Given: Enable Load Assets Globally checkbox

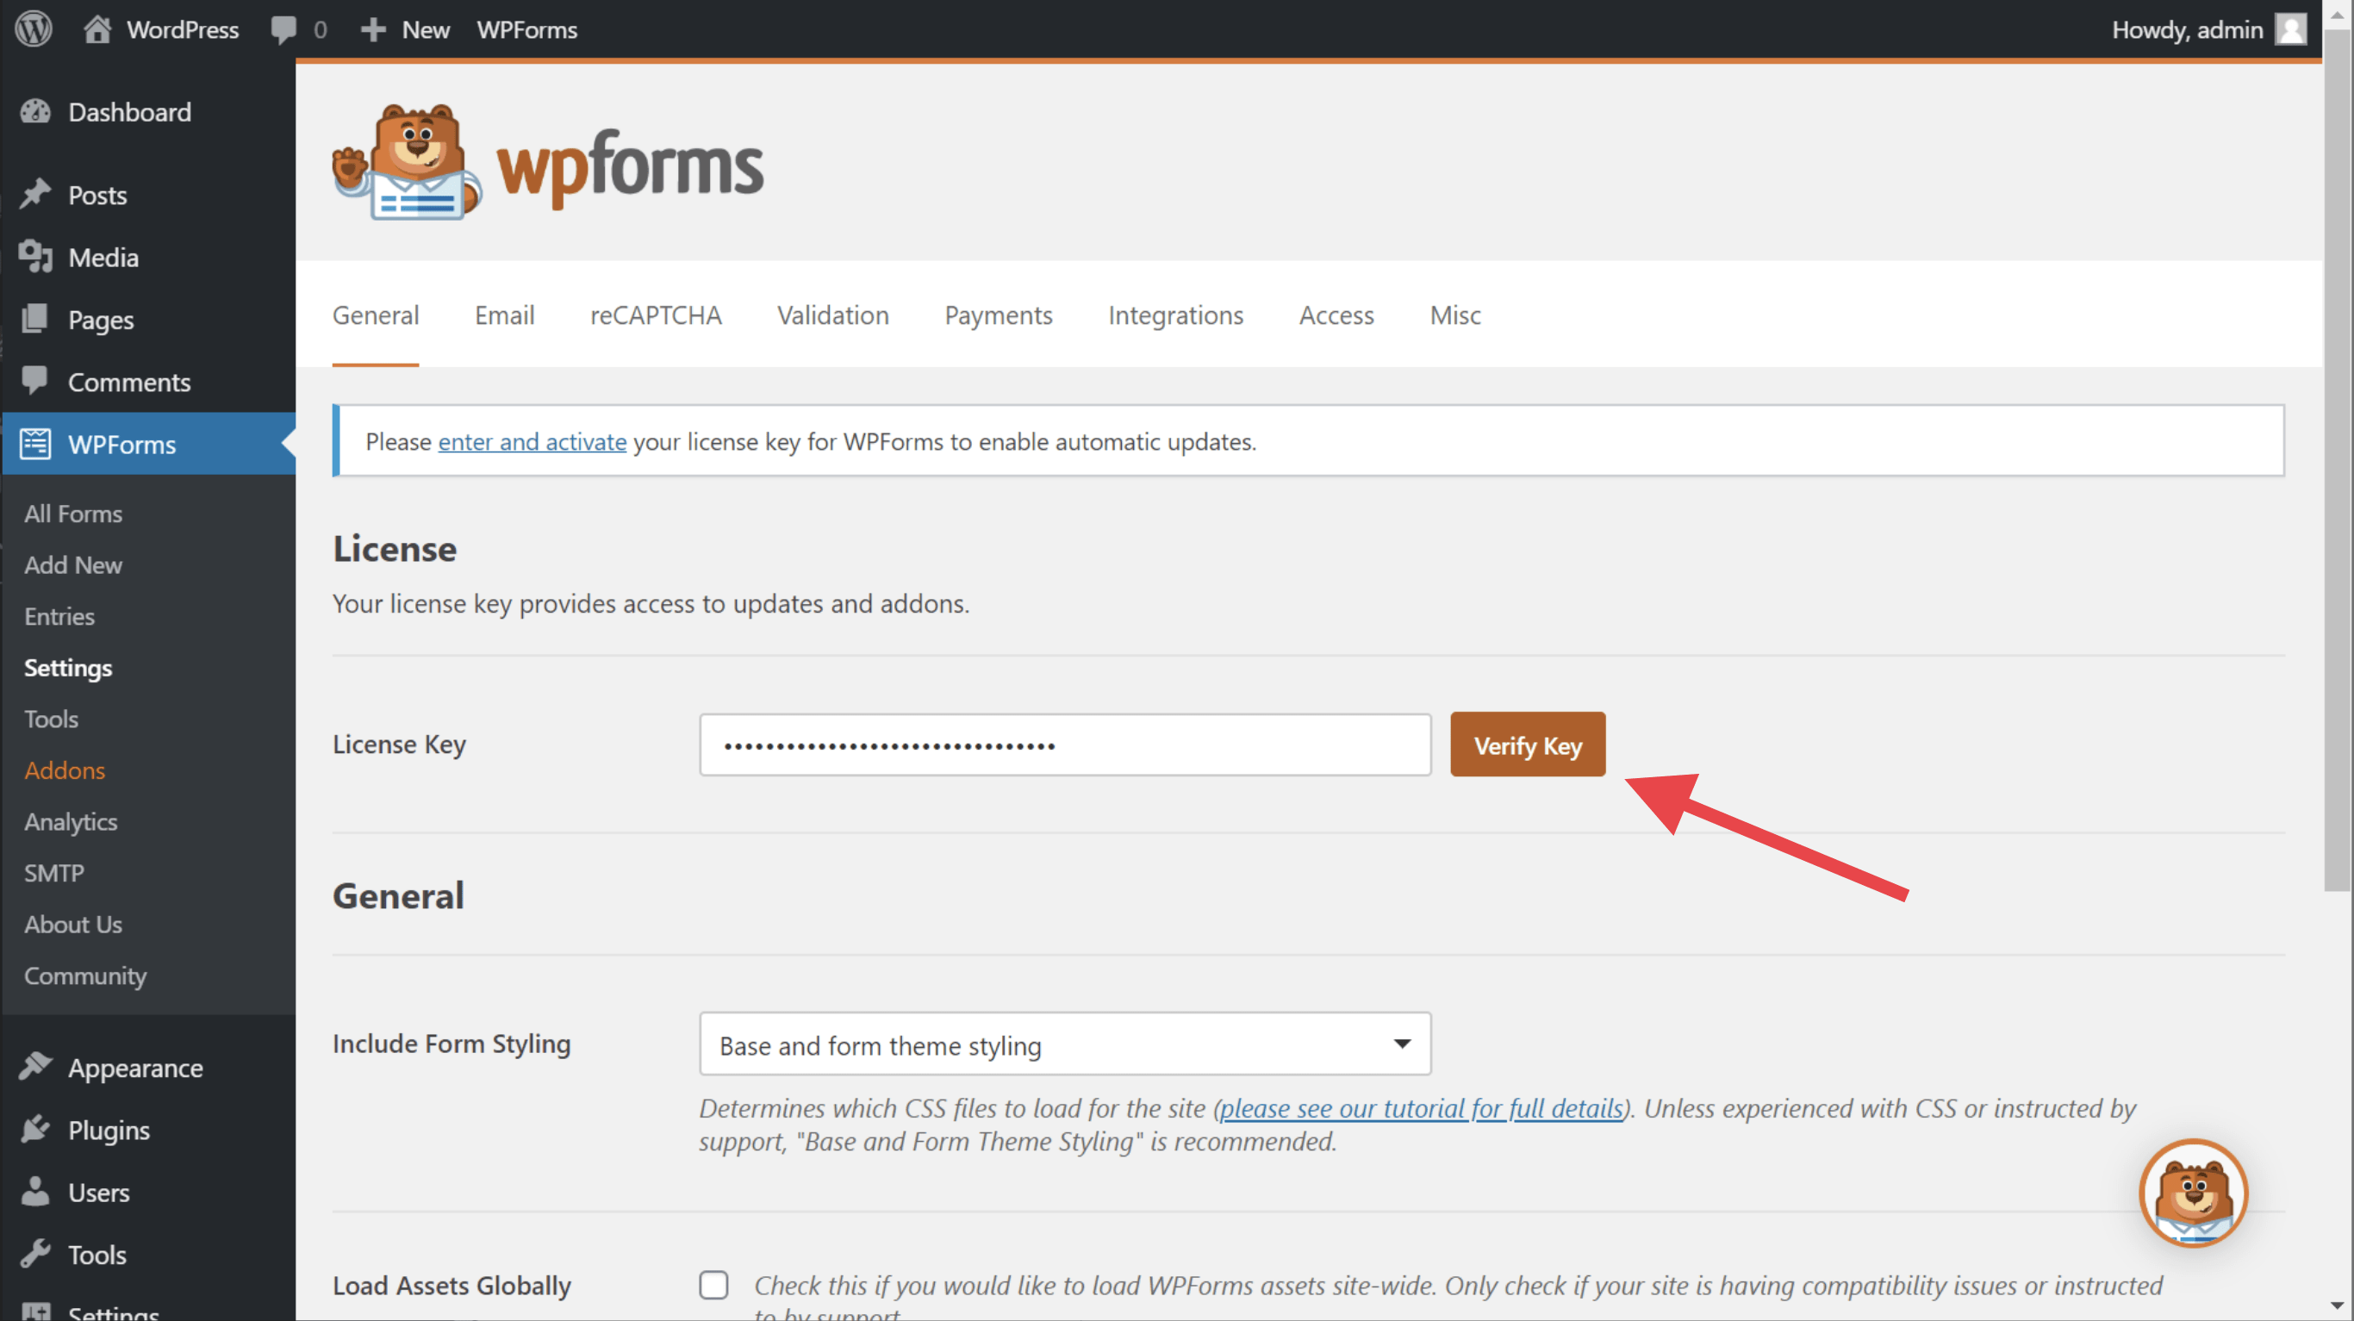Looking at the screenshot, I should 713,1285.
